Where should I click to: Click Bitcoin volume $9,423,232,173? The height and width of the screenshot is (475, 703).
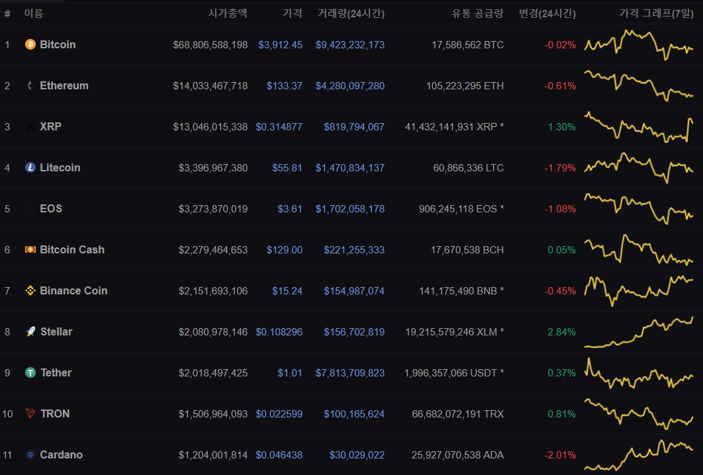click(x=350, y=45)
